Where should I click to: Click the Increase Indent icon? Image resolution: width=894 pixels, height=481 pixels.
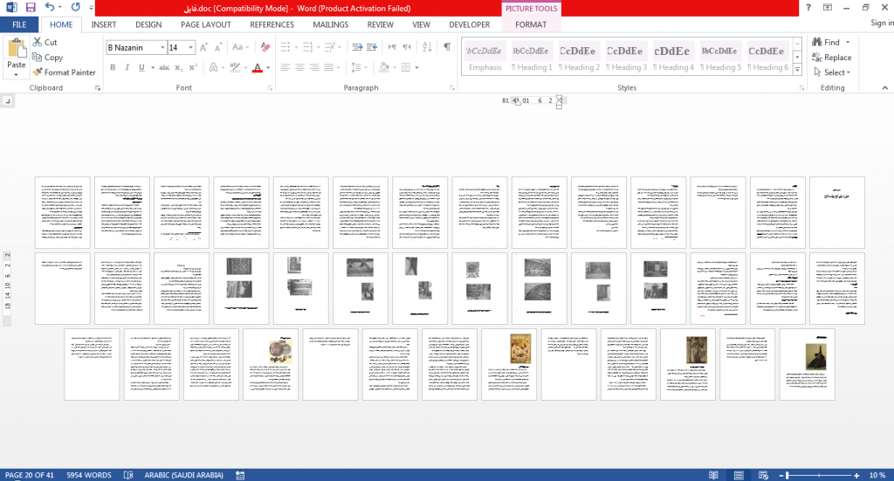click(372, 47)
